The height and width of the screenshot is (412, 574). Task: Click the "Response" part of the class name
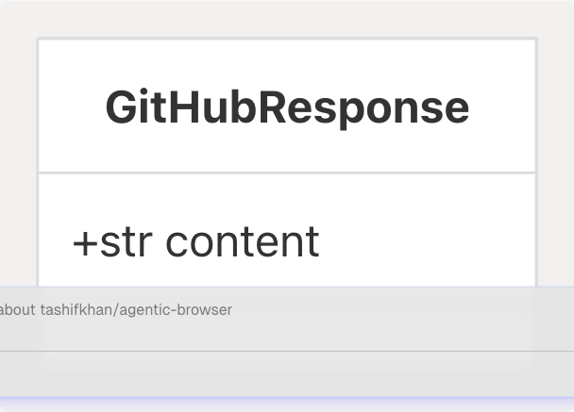tap(378, 107)
